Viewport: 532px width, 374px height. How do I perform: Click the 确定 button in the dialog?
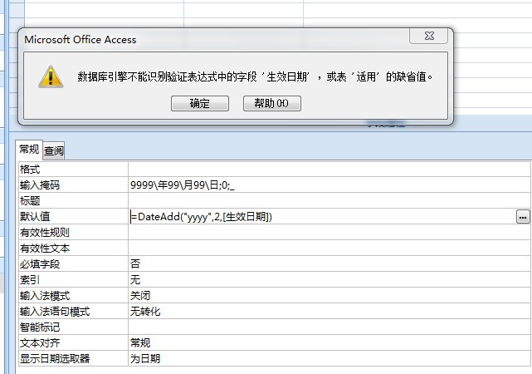200,103
